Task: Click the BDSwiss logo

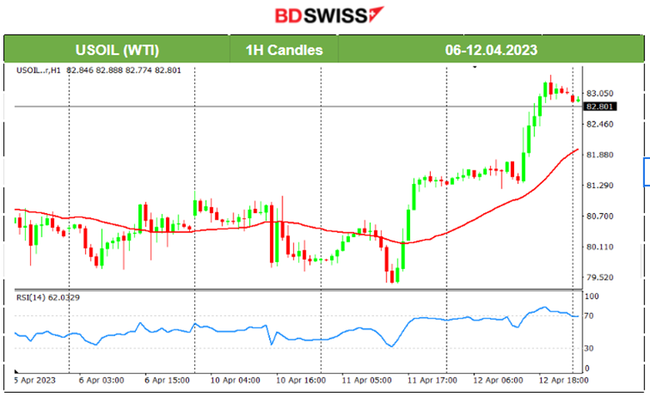Action: [329, 16]
